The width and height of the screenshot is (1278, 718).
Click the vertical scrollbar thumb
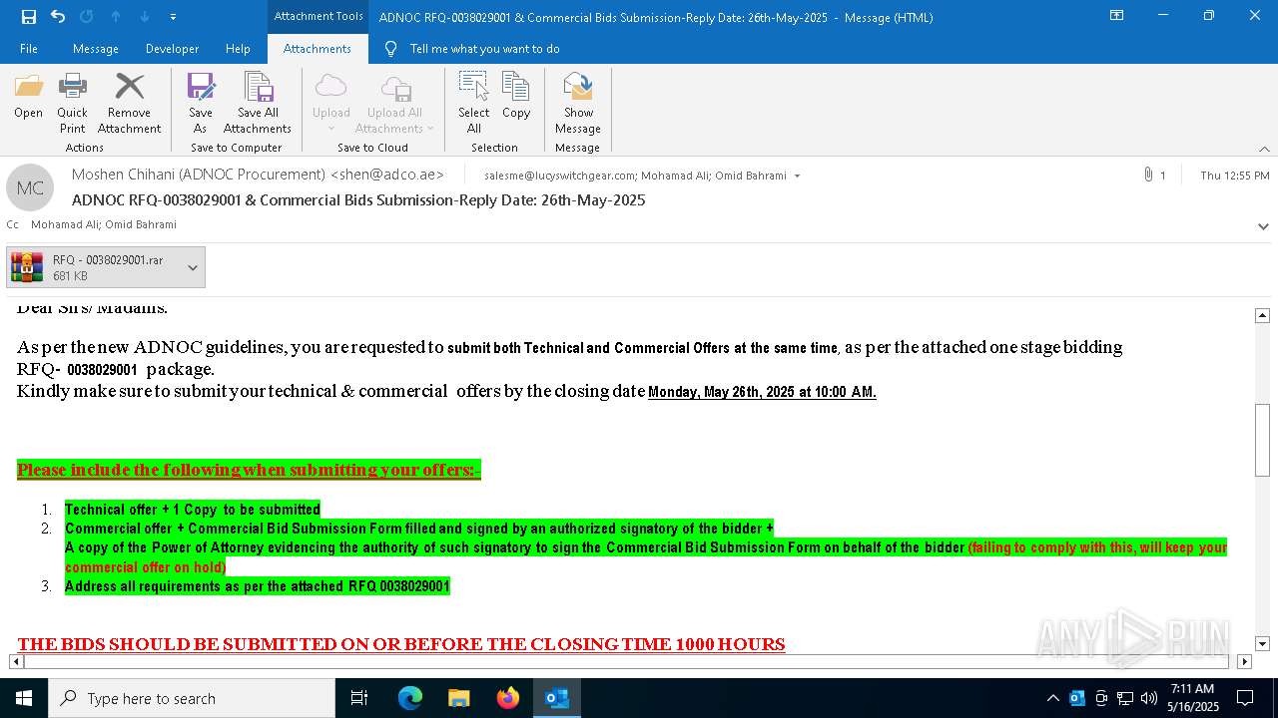[x=1262, y=440]
